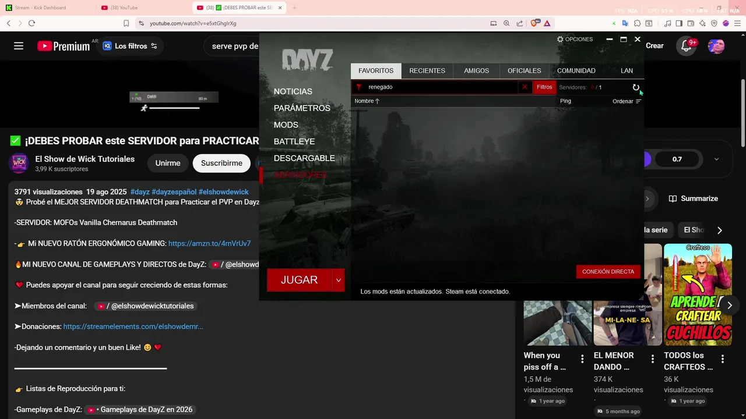Click the Unirme button

[x=168, y=164]
